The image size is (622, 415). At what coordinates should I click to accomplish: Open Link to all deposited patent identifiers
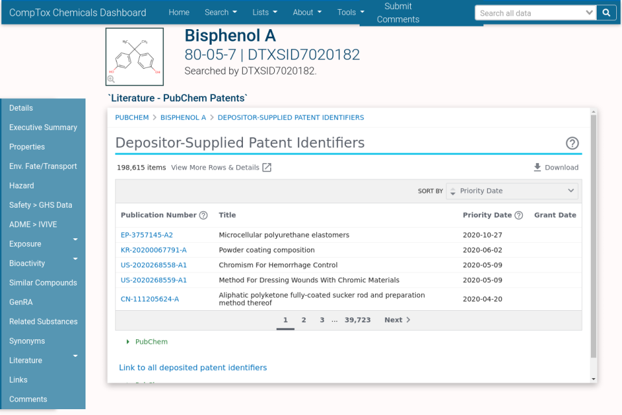[x=193, y=368]
